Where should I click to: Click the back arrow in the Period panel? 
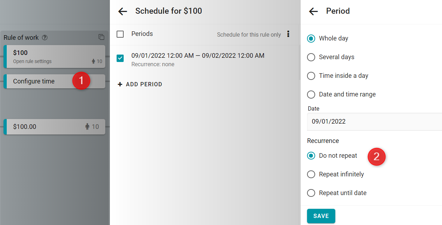pyautogui.click(x=313, y=11)
